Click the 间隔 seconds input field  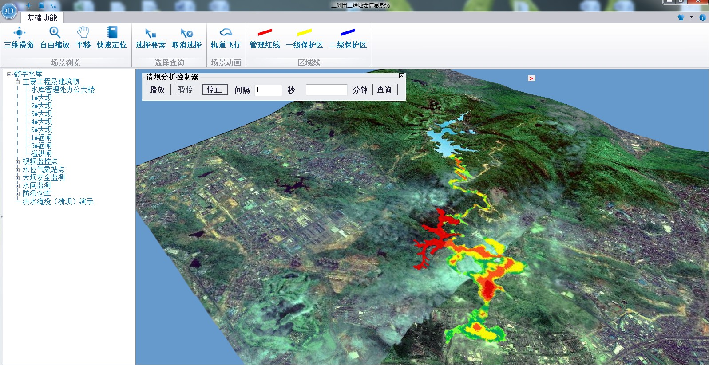tap(268, 90)
